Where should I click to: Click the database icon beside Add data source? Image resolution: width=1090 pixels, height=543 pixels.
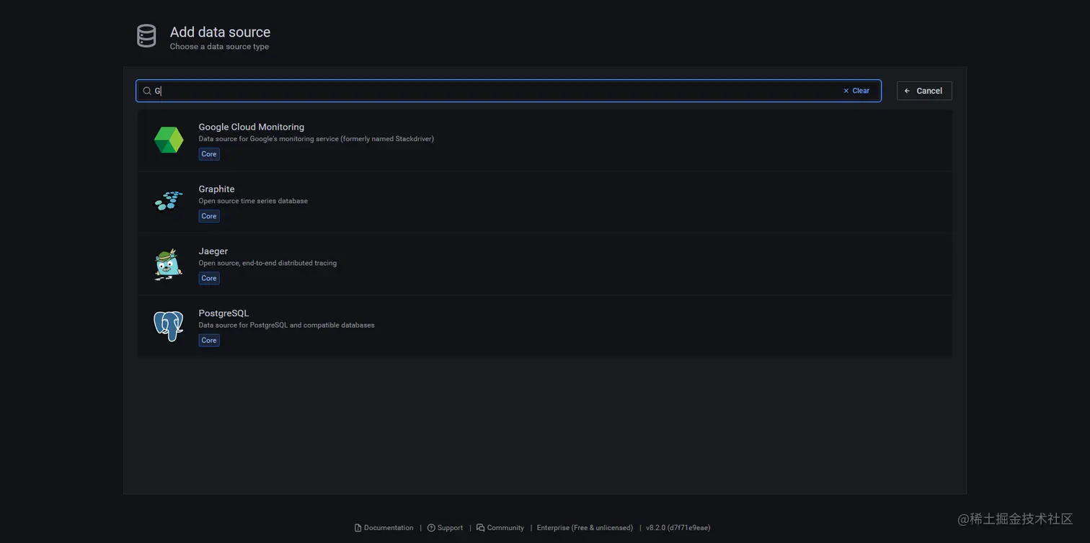click(x=146, y=37)
